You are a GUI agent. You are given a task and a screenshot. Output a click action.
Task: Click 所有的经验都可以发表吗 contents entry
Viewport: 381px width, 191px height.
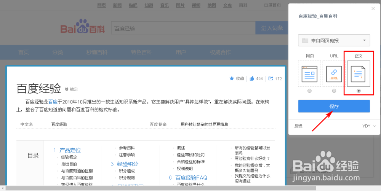click(252, 150)
